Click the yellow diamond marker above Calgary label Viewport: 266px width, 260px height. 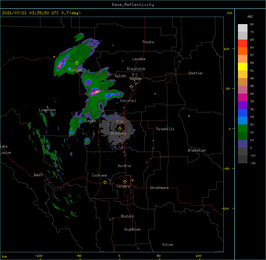(x=125, y=182)
